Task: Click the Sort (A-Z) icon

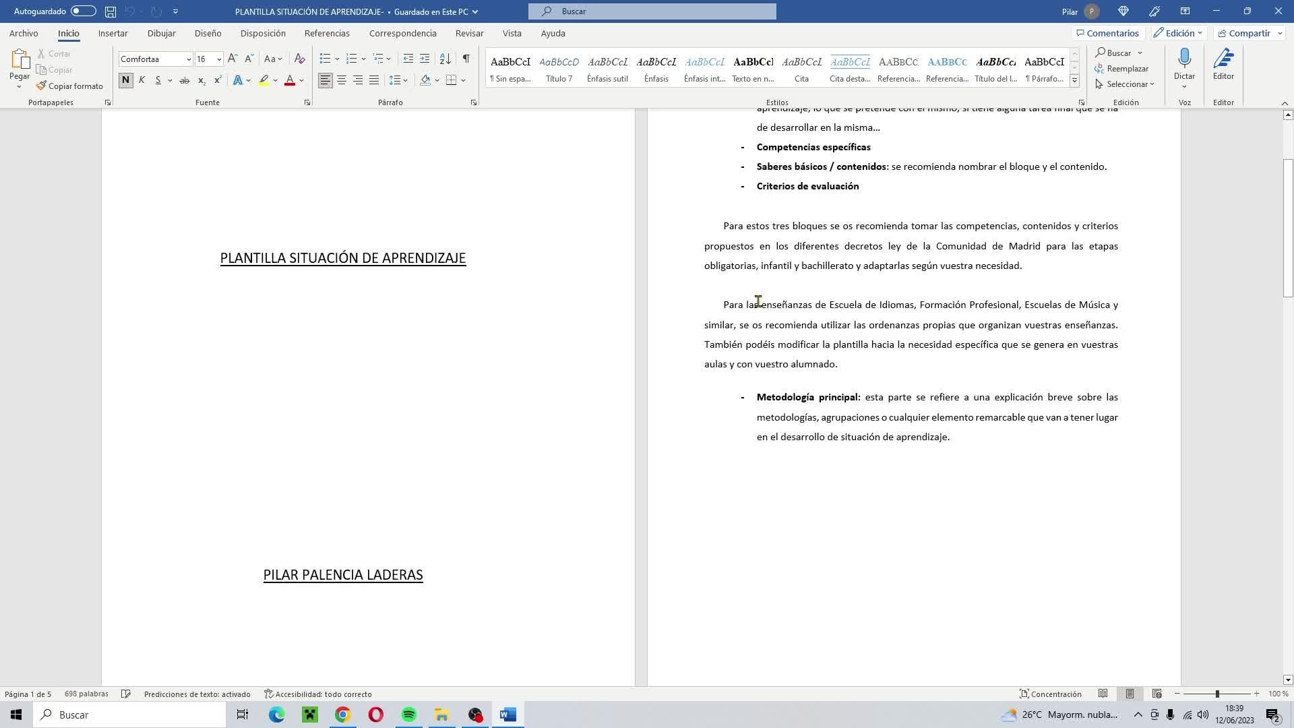Action: click(445, 59)
